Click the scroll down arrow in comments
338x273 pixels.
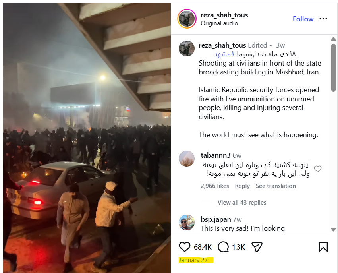click(x=333, y=229)
